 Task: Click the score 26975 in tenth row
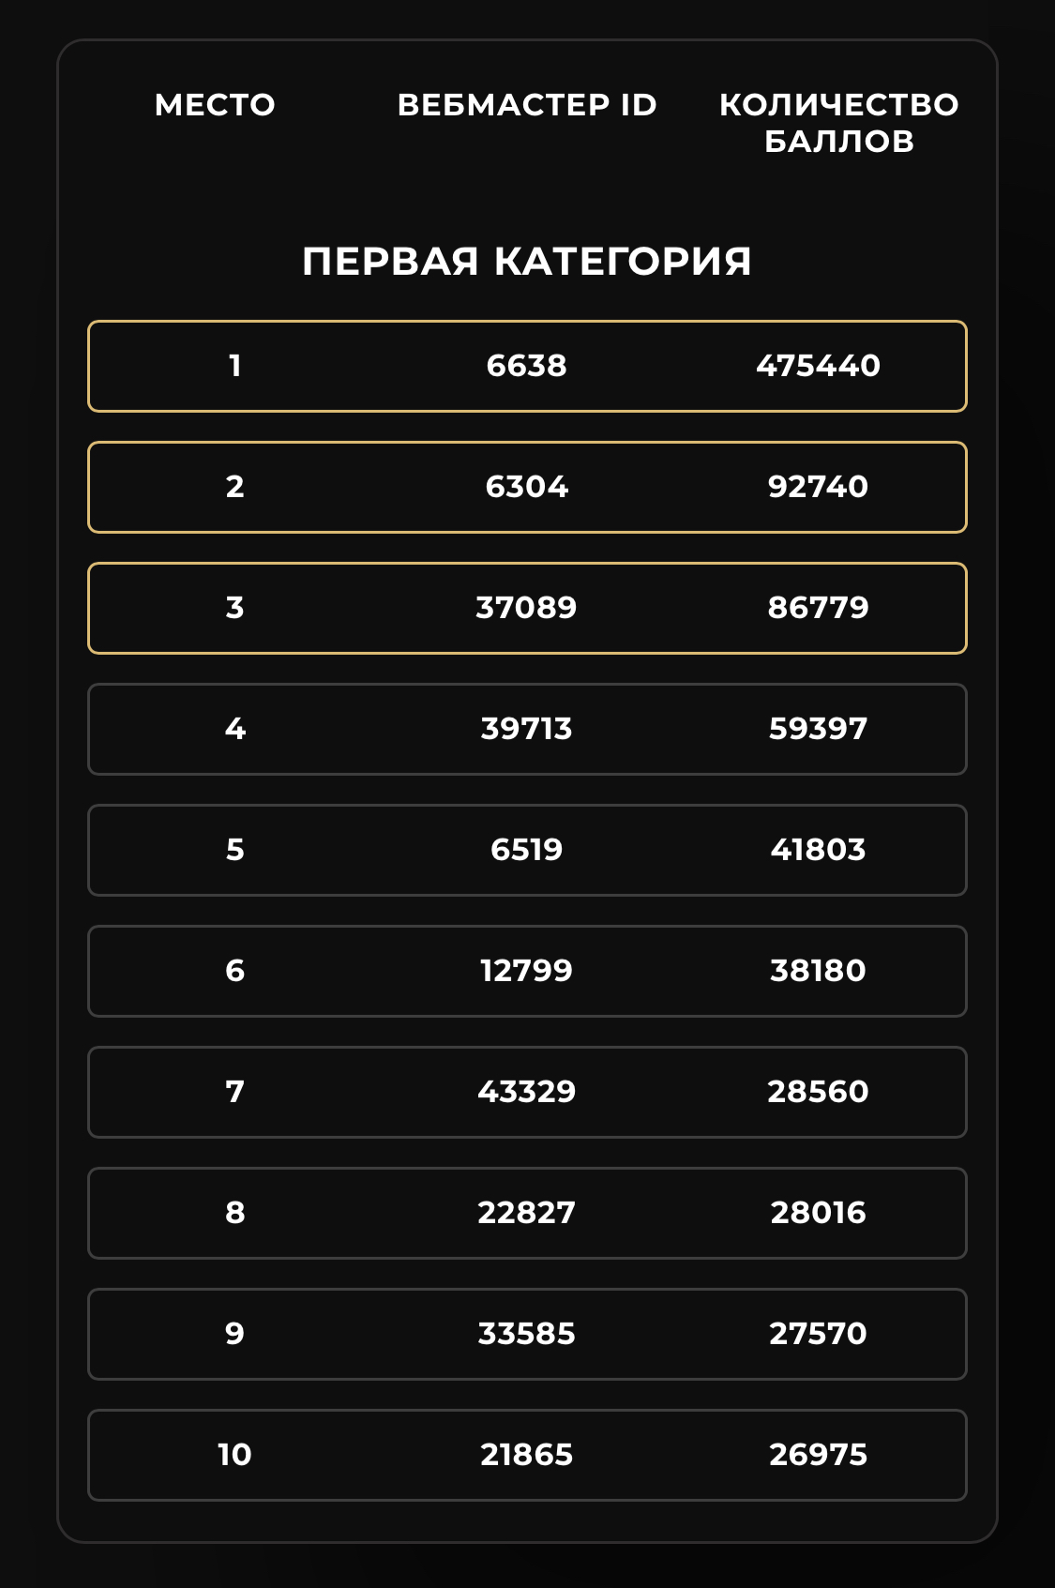(818, 1455)
